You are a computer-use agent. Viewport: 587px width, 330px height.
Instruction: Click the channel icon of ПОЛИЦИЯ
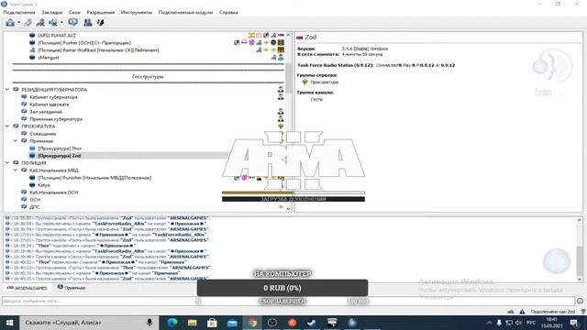point(17,163)
